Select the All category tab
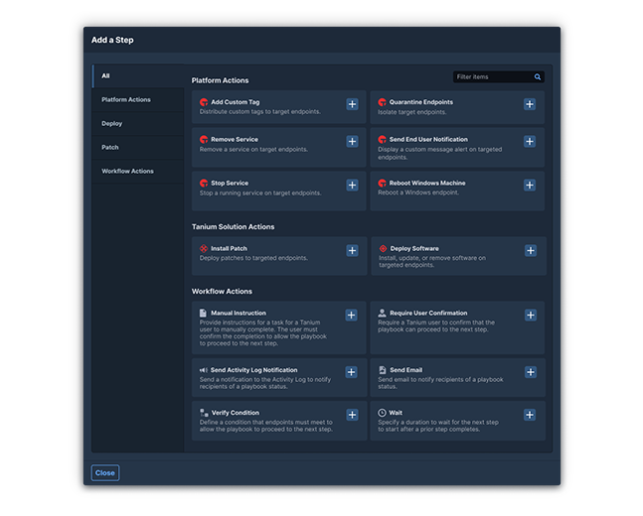The height and width of the screenshot is (516, 643). [x=138, y=75]
